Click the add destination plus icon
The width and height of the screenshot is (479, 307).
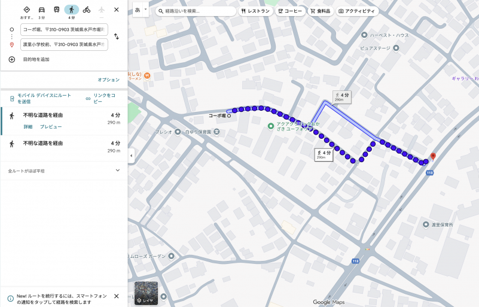[x=11, y=59]
